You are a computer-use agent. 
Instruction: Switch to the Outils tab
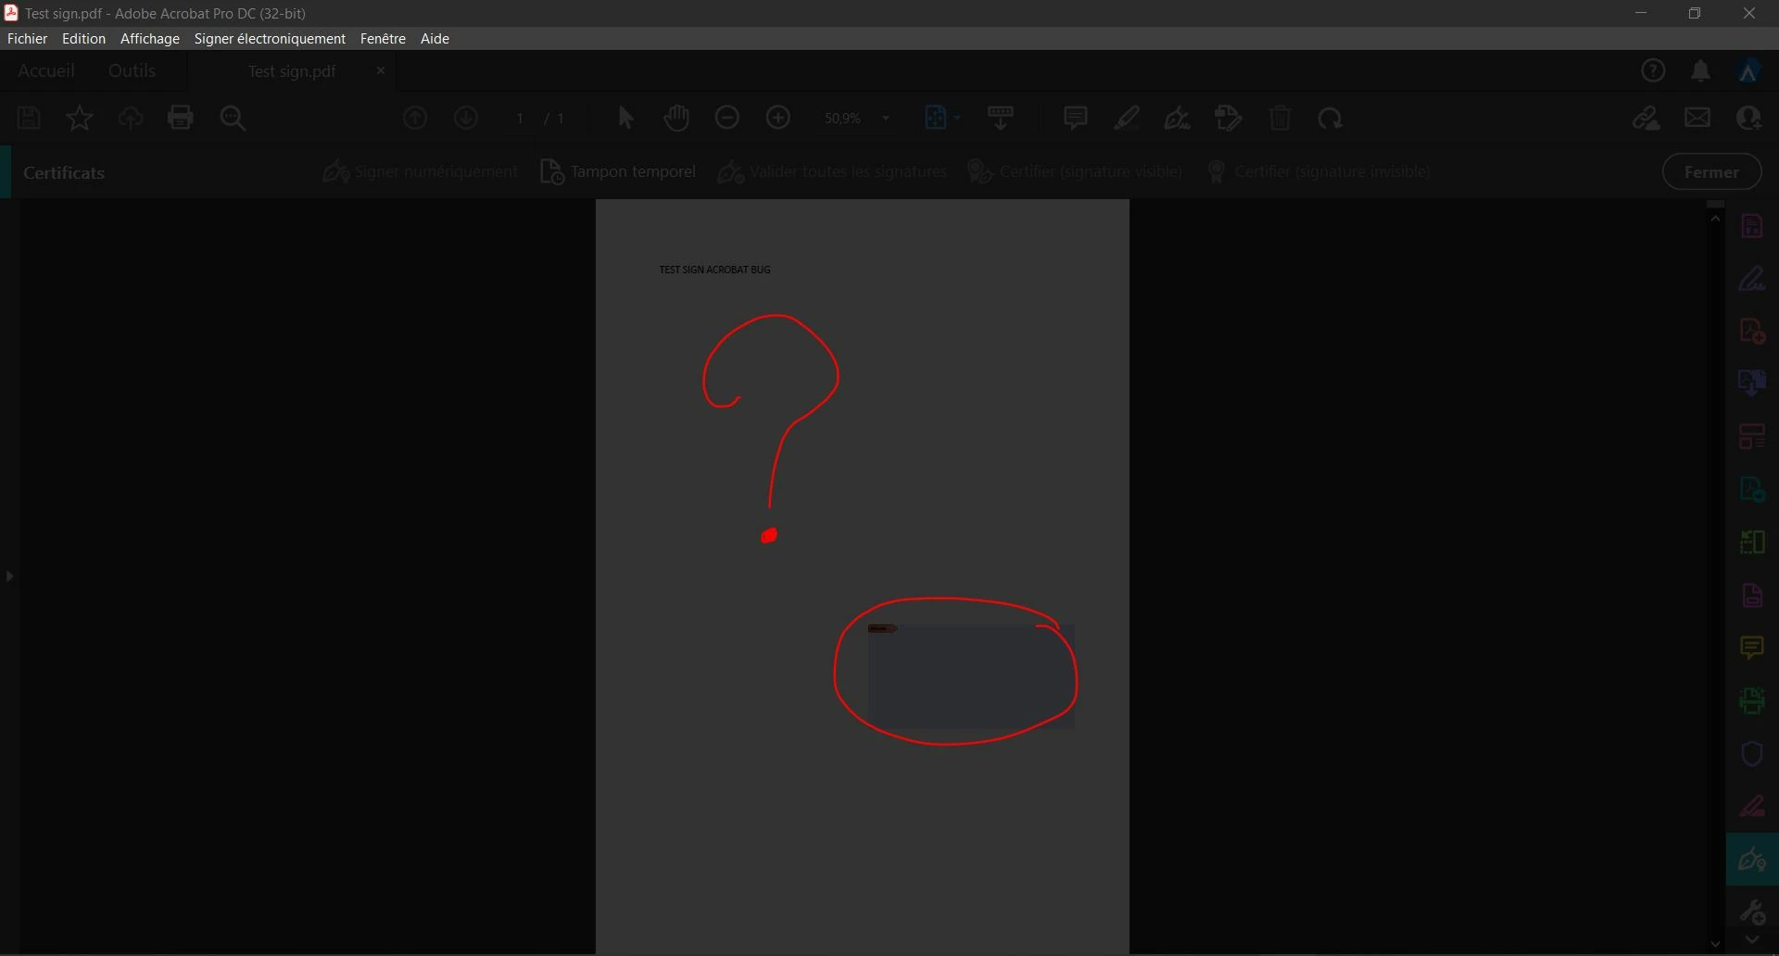click(132, 71)
